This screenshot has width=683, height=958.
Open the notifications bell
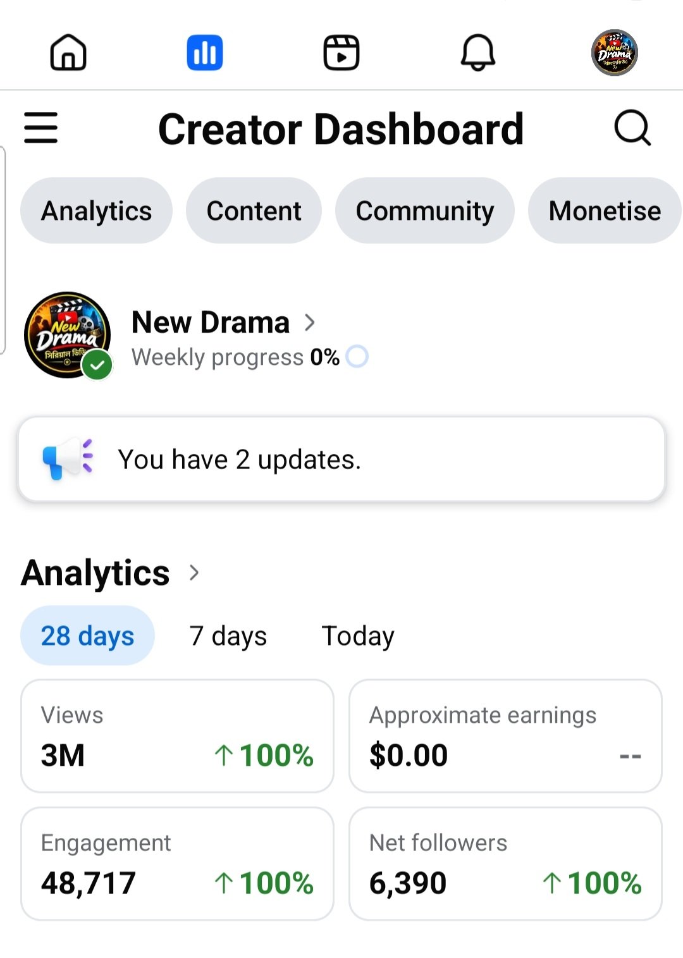click(478, 52)
